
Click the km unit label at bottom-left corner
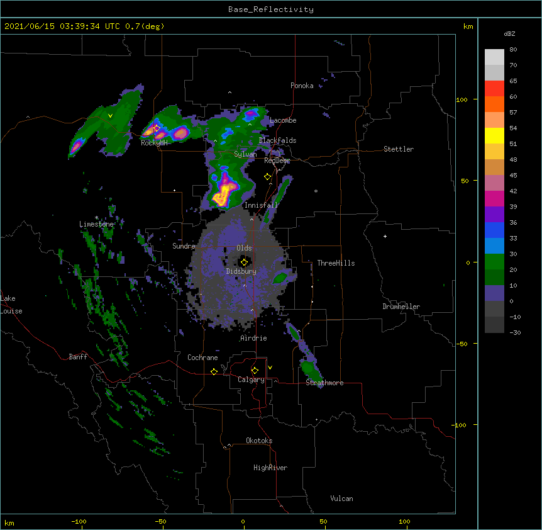pyautogui.click(x=9, y=523)
